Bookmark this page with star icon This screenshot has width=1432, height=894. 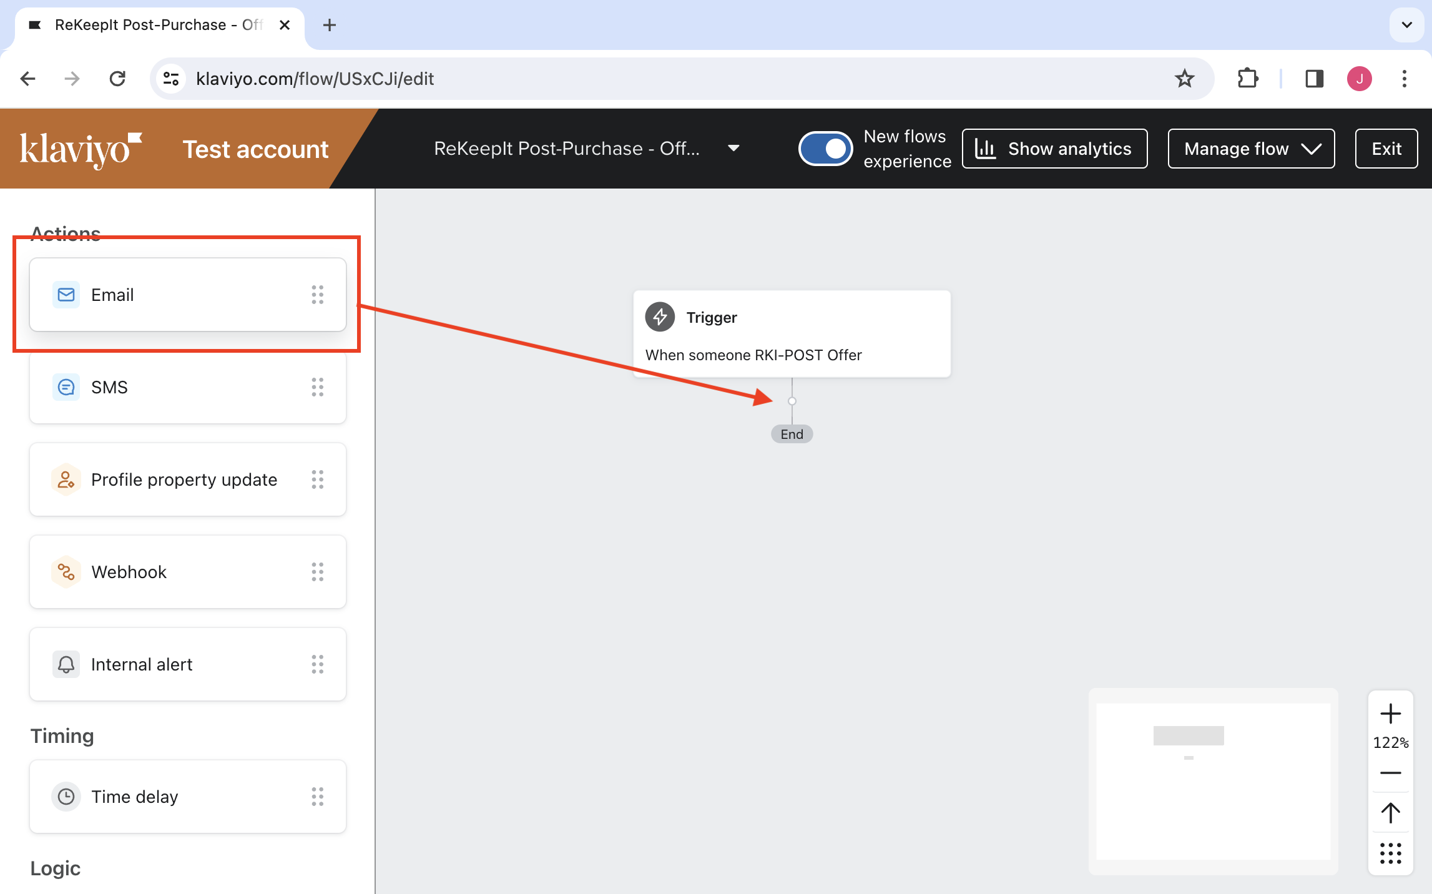(1184, 79)
